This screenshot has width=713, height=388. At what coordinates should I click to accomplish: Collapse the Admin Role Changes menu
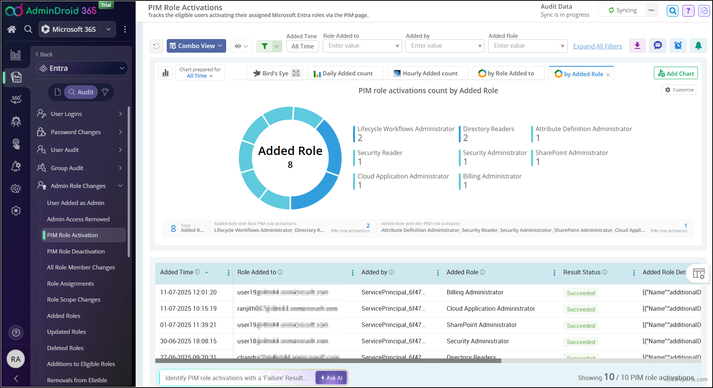80,186
